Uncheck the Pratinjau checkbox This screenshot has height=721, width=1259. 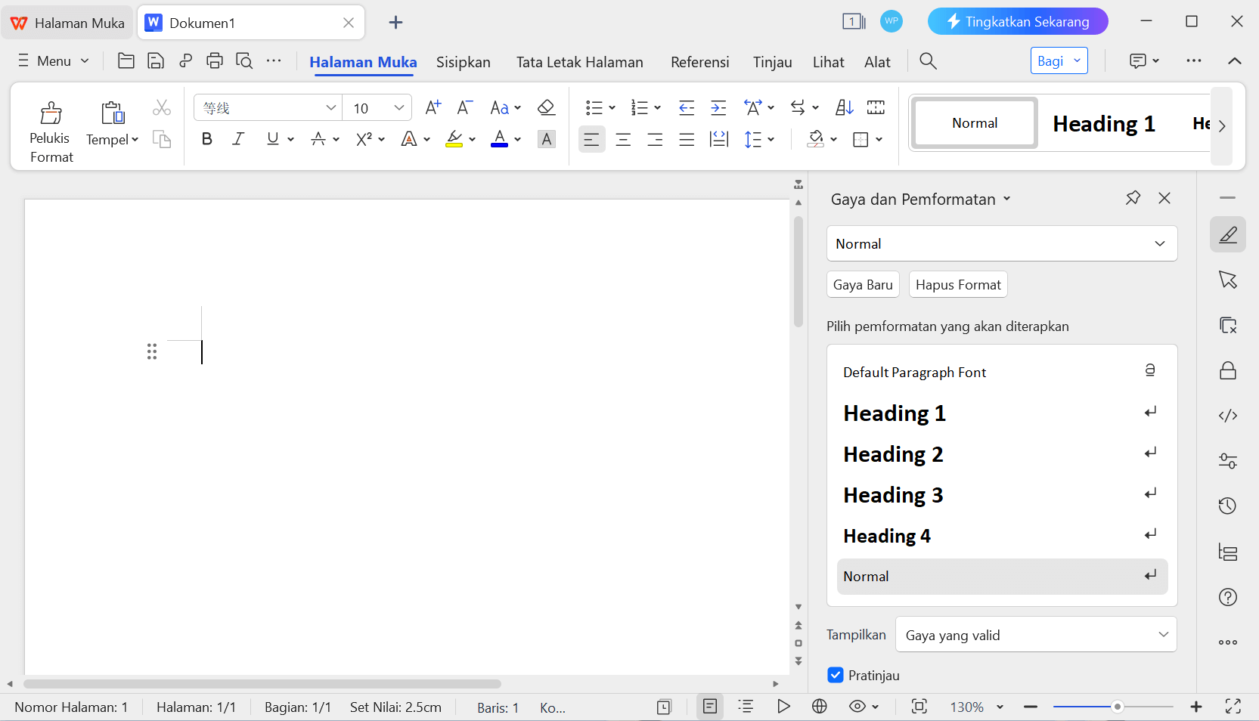coord(836,675)
